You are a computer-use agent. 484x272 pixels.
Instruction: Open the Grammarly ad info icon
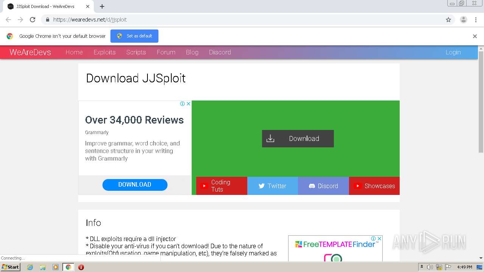point(182,104)
